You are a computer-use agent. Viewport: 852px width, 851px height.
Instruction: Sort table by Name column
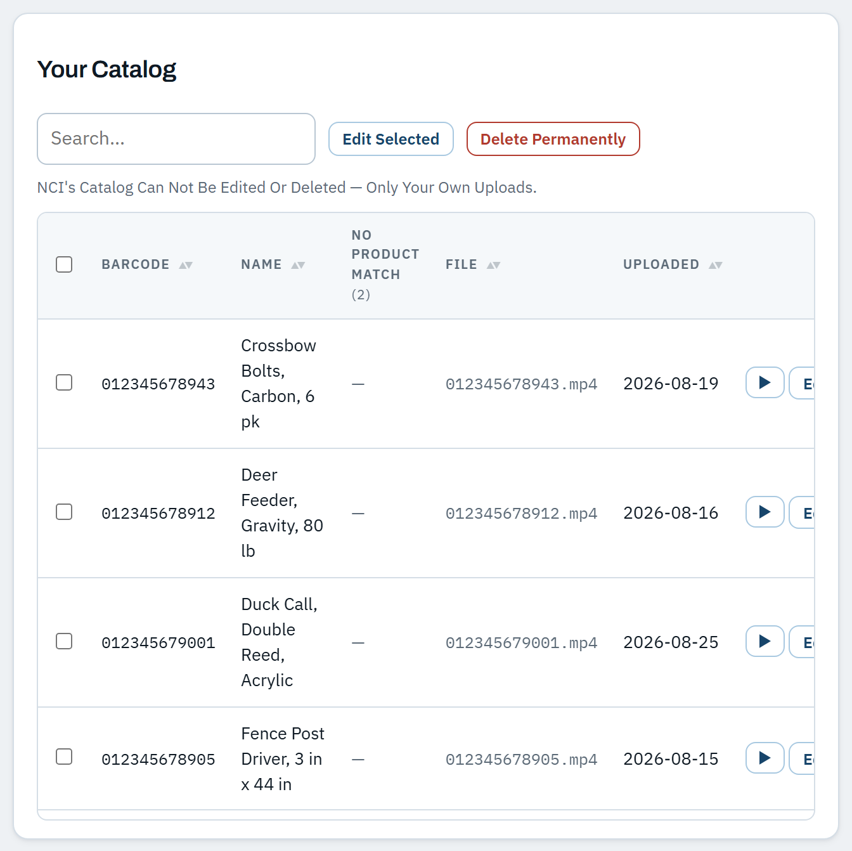(273, 264)
